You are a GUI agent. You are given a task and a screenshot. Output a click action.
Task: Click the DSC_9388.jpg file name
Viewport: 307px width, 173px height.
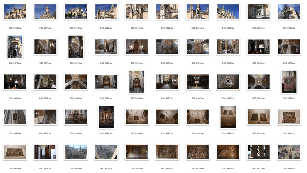click(x=228, y=98)
